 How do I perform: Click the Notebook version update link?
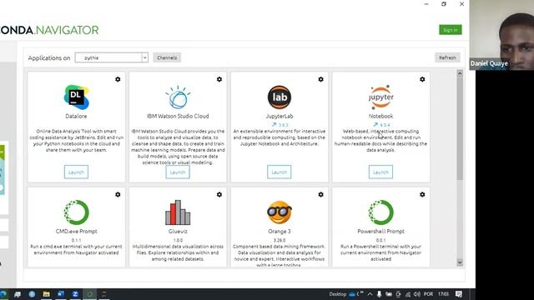[381, 125]
